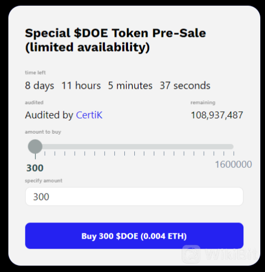Select the remaining tokens count 108,937,487
265x272 pixels.
[x=217, y=115]
